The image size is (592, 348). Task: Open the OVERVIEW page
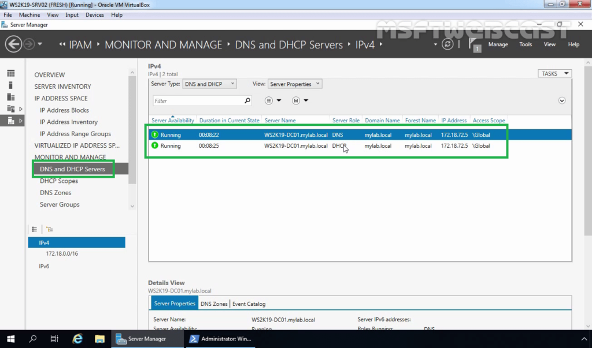point(50,74)
